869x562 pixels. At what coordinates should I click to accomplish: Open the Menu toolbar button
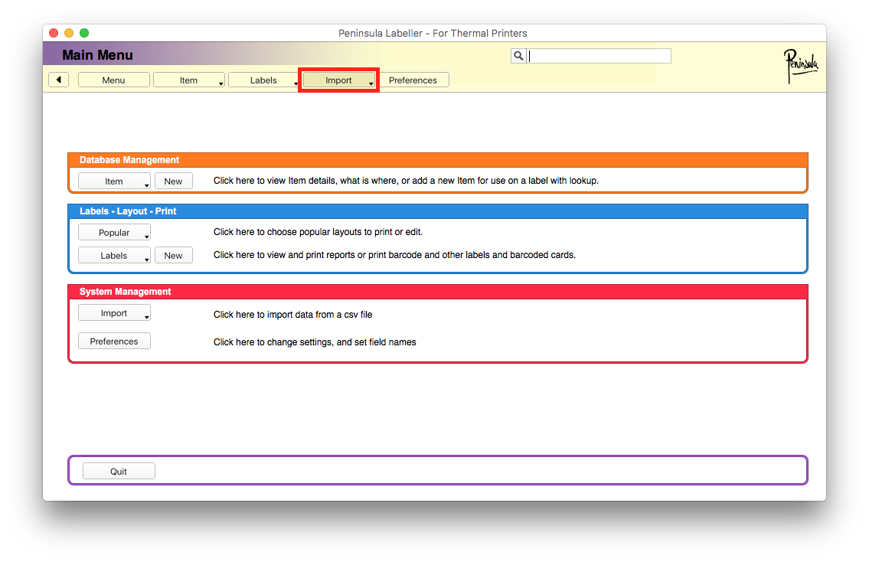(x=113, y=80)
